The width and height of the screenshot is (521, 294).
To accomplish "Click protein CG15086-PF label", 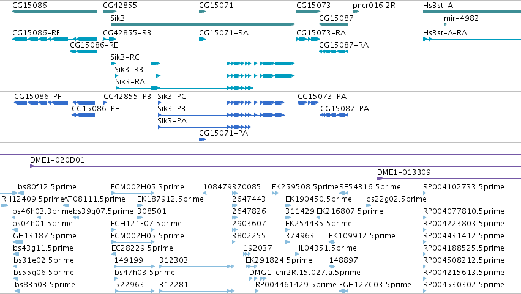I will click(x=37, y=97).
